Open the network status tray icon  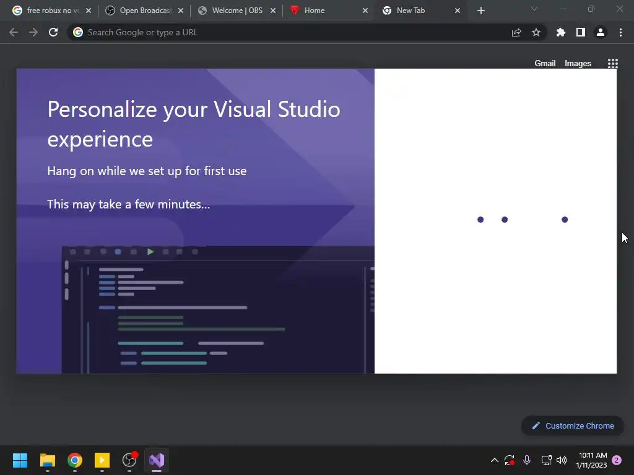coord(546,460)
